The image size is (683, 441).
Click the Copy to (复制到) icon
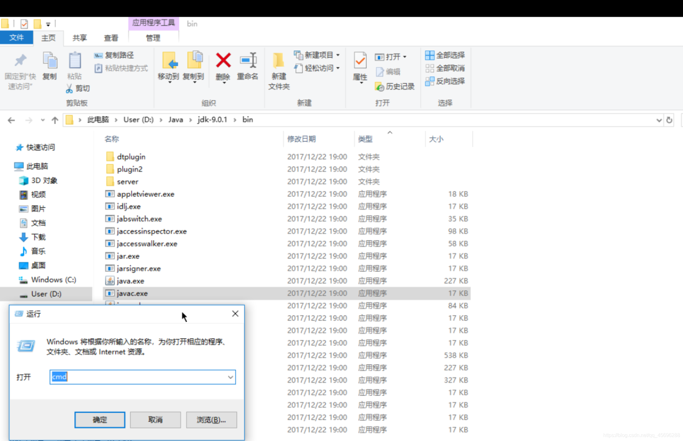coord(194,60)
